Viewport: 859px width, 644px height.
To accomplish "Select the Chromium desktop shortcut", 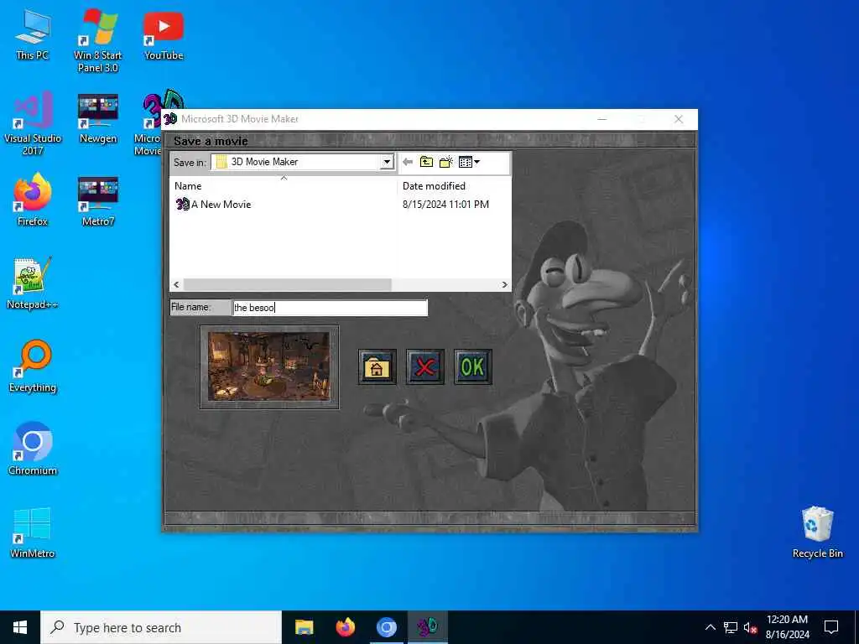I will click(33, 449).
